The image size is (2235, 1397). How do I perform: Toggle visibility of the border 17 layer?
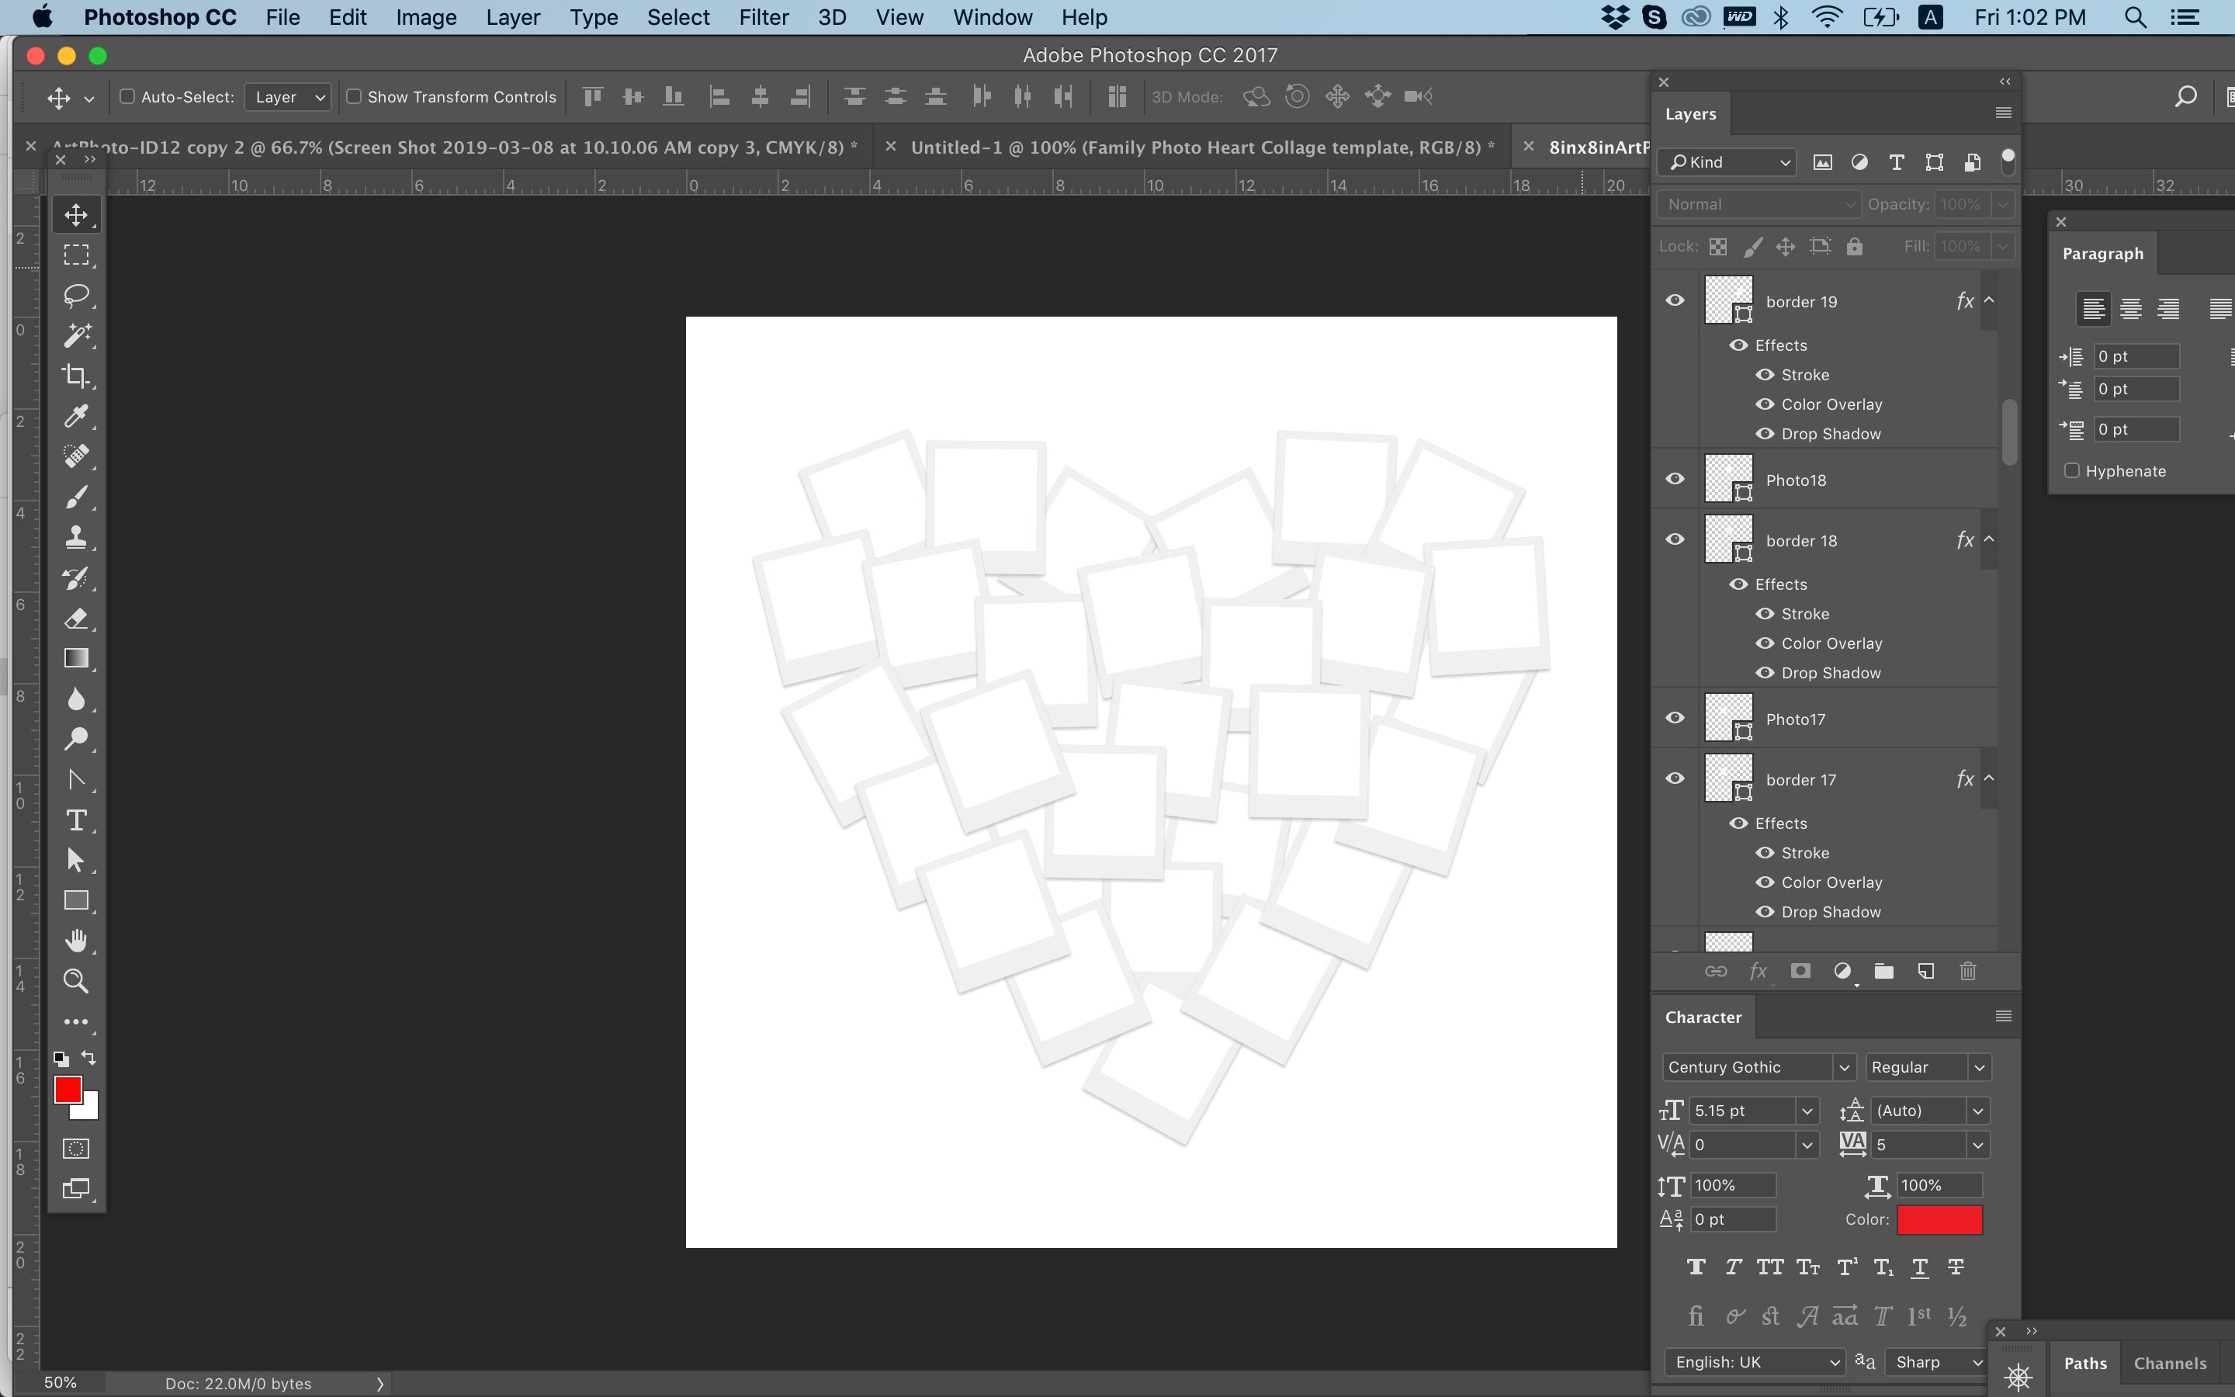(1675, 778)
